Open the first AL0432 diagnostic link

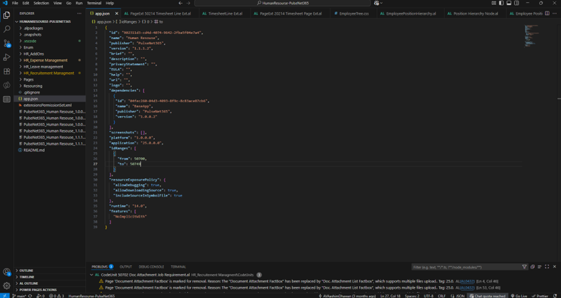(x=467, y=281)
